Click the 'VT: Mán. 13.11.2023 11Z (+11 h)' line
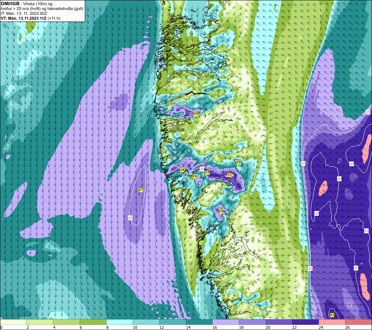 (x=31, y=18)
